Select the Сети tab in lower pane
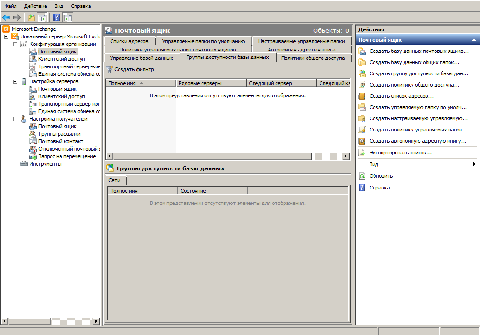 (114, 180)
